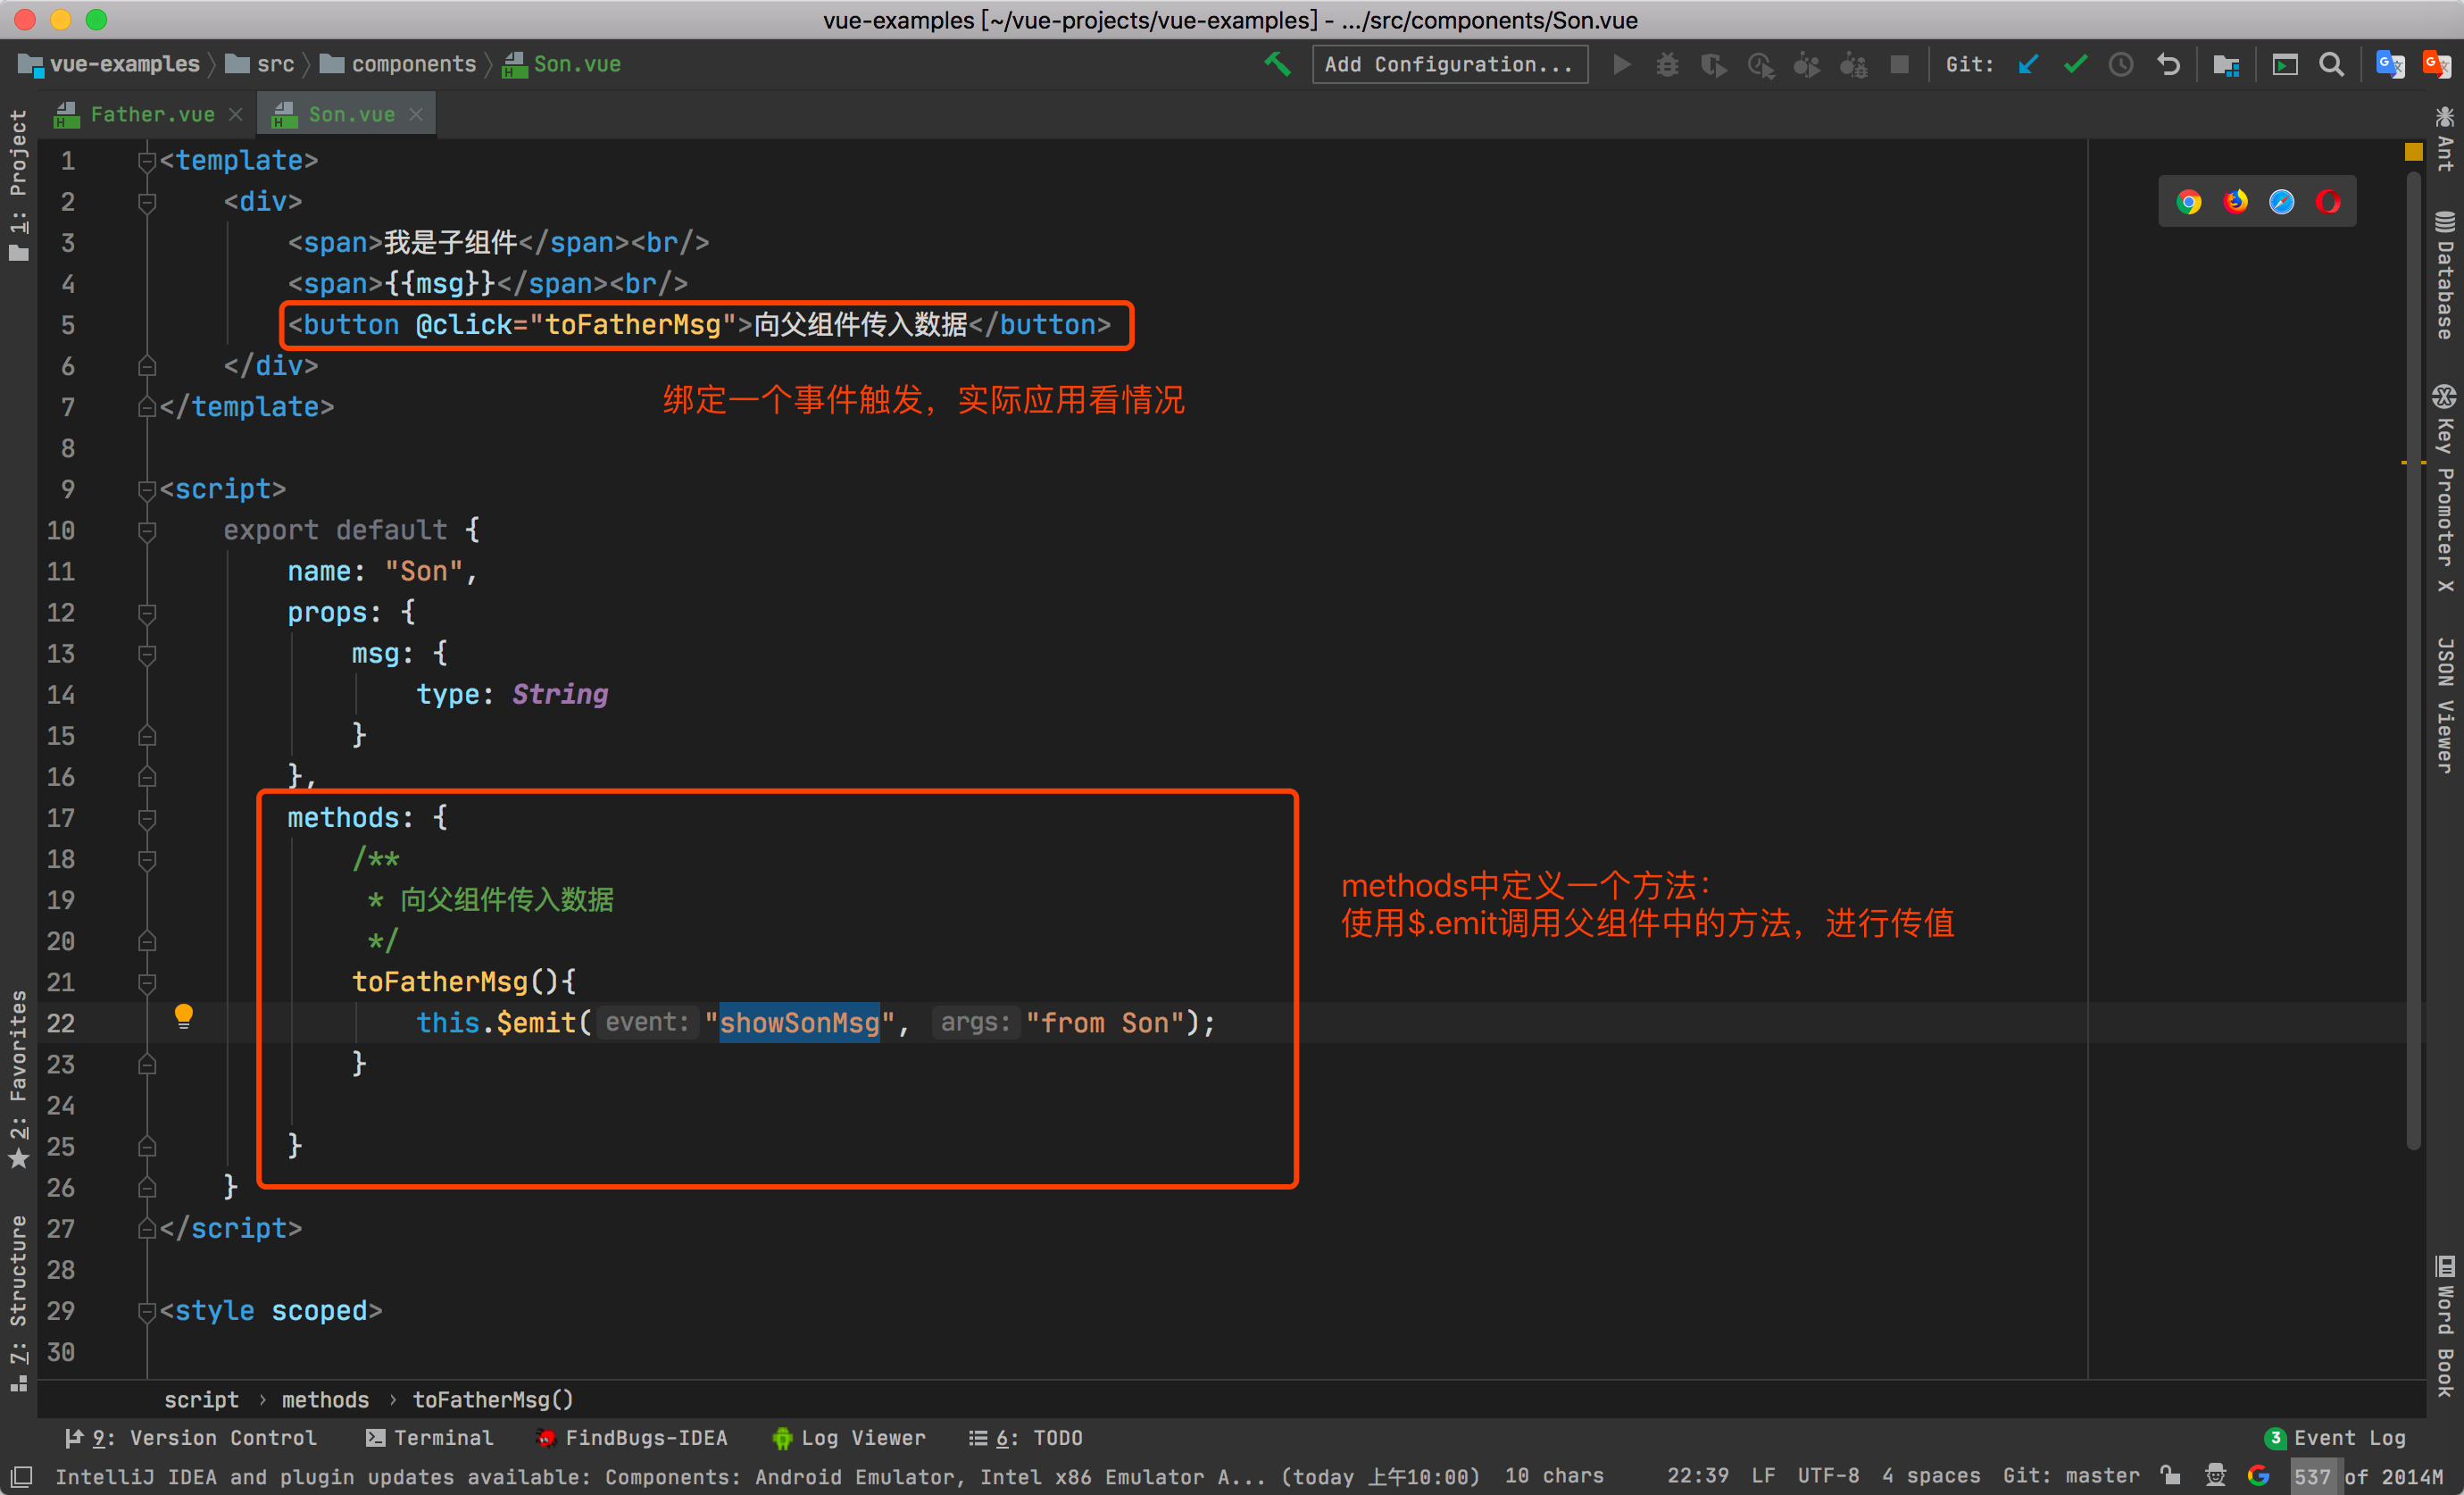Collapse the msg fold on line 13
This screenshot has width=2464, height=1495.
point(147,654)
